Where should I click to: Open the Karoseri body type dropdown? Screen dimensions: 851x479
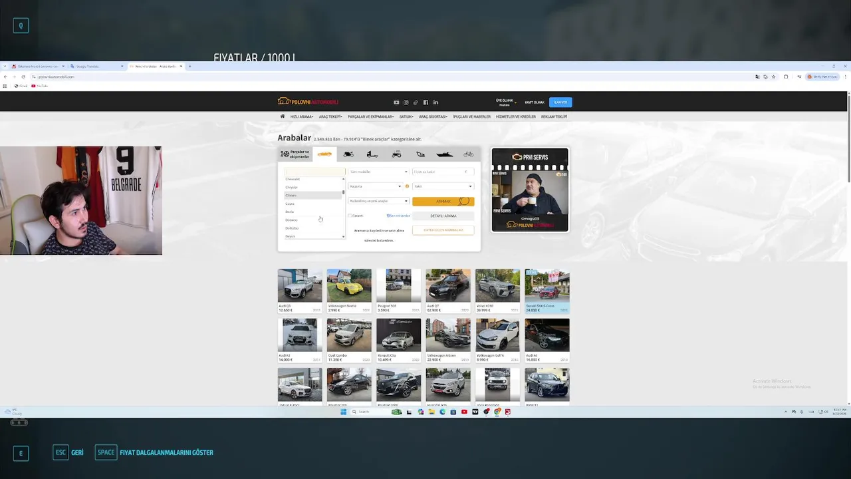coord(375,186)
